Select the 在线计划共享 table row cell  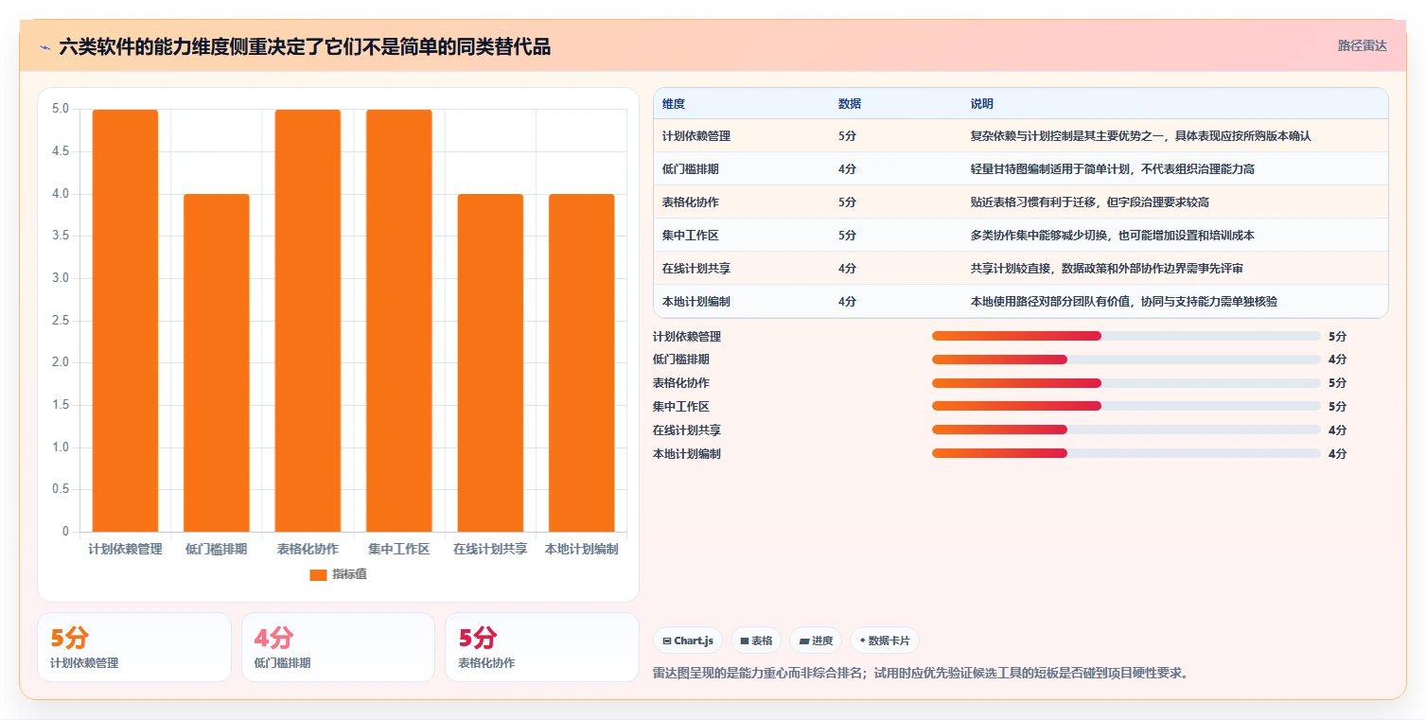[696, 269]
